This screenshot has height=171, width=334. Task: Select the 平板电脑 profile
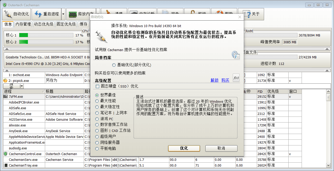coord(105,148)
